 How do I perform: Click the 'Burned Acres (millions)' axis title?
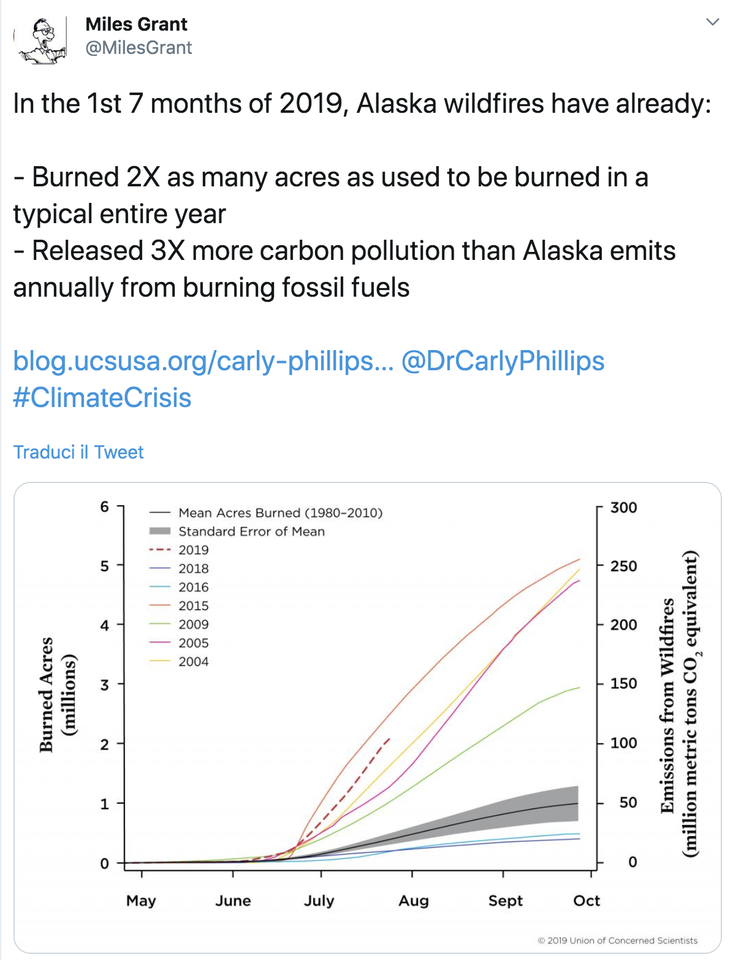pos(57,695)
